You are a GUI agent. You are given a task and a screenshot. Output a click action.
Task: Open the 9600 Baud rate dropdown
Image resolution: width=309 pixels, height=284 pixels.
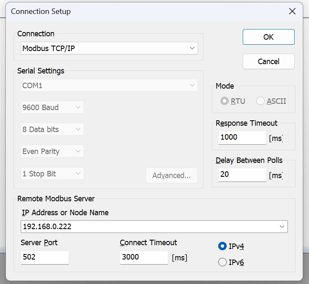pos(52,108)
